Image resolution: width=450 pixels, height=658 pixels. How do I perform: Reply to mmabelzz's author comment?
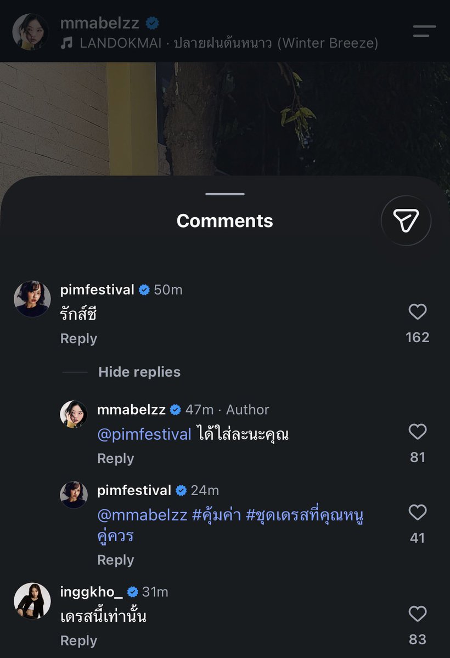click(115, 458)
